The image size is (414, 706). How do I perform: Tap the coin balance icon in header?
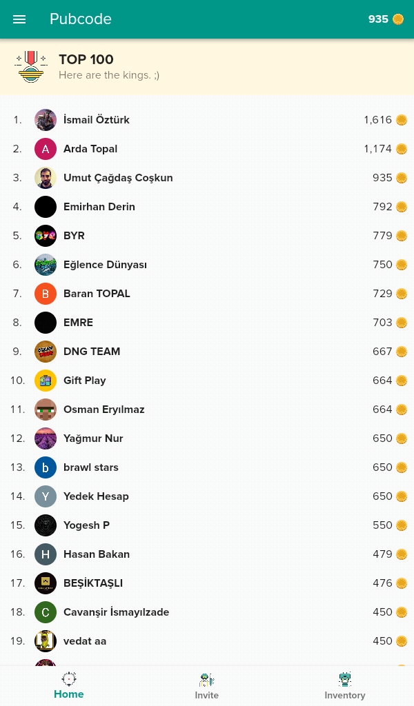pyautogui.click(x=398, y=19)
